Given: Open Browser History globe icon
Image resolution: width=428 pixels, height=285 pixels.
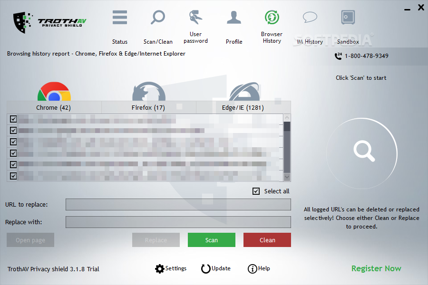Looking at the screenshot, I should 272,17.
